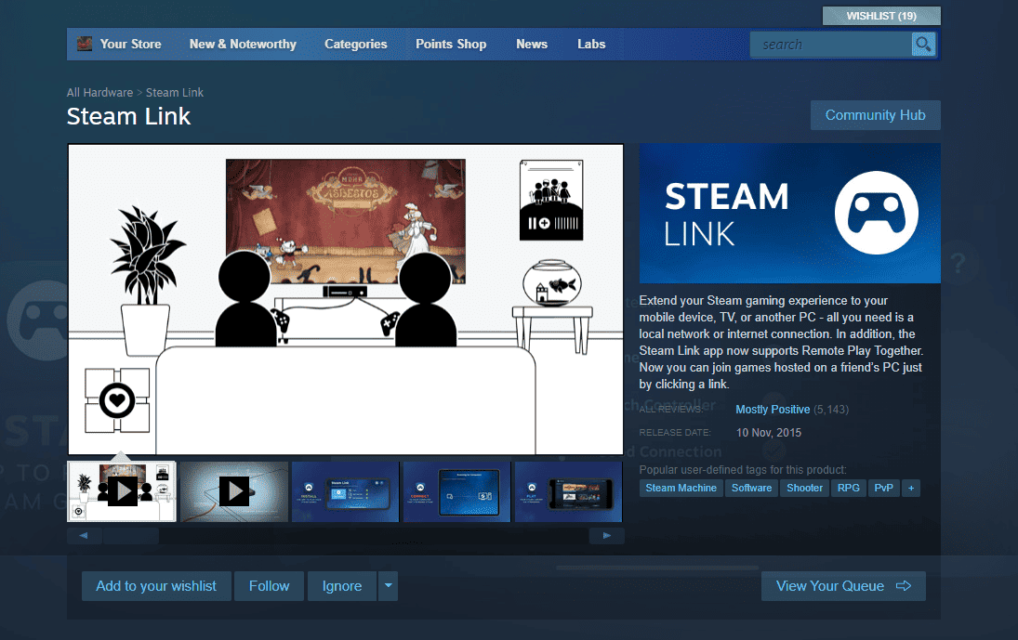Open the Connect screenshot thumbnail
The image size is (1018, 640).
[457, 491]
